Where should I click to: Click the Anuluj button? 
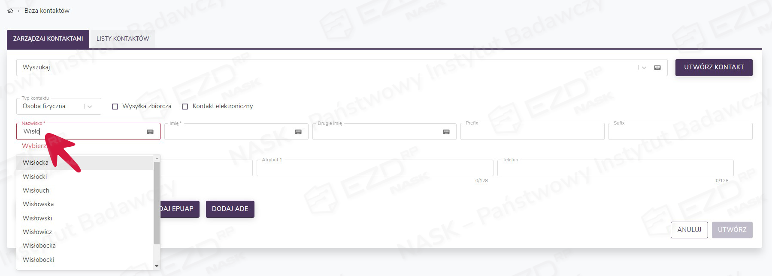coord(689,230)
